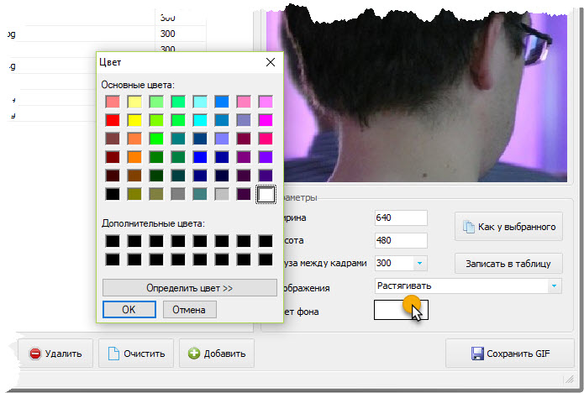584x393 pixels.
Task: Pick the pure yellow basic color swatch
Action: 134,120
